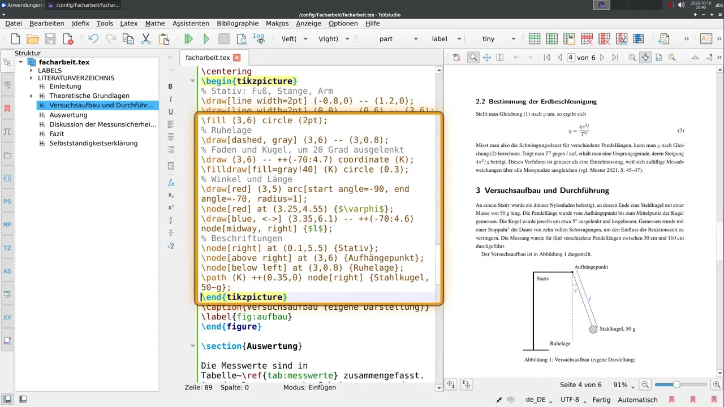Screen dimensions: 724x407
Task: Apply bold formatting from the side toolbar
Action: [171, 86]
